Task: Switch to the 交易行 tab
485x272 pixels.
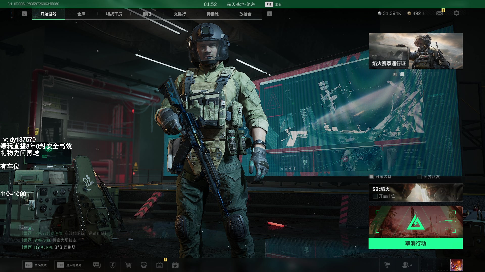Action: tap(180, 14)
